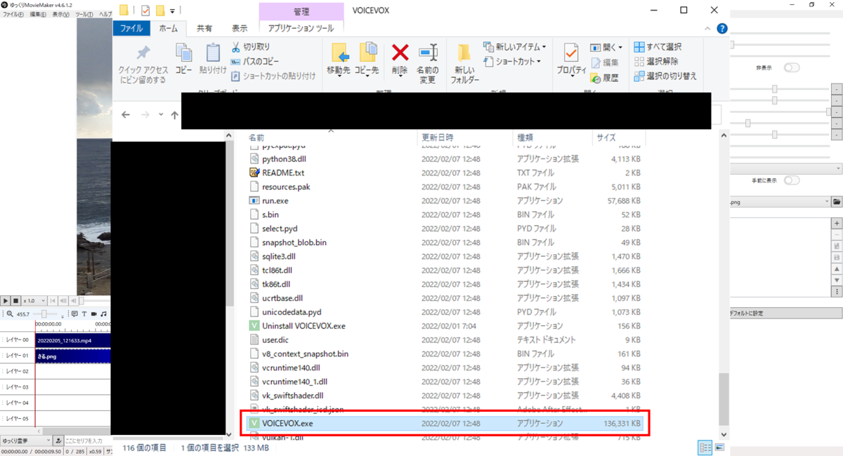Image resolution: width=843 pixels, height=456 pixels.
Task: Click the plus button in YMM effects list
Action: 837,223
